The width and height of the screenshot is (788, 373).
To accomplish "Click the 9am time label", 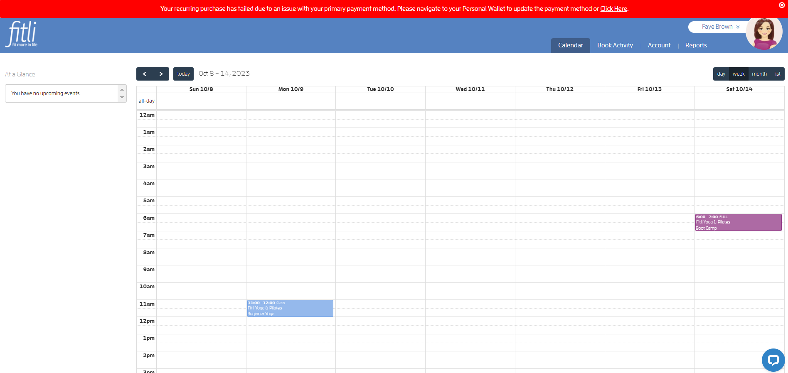I will 149,270.
